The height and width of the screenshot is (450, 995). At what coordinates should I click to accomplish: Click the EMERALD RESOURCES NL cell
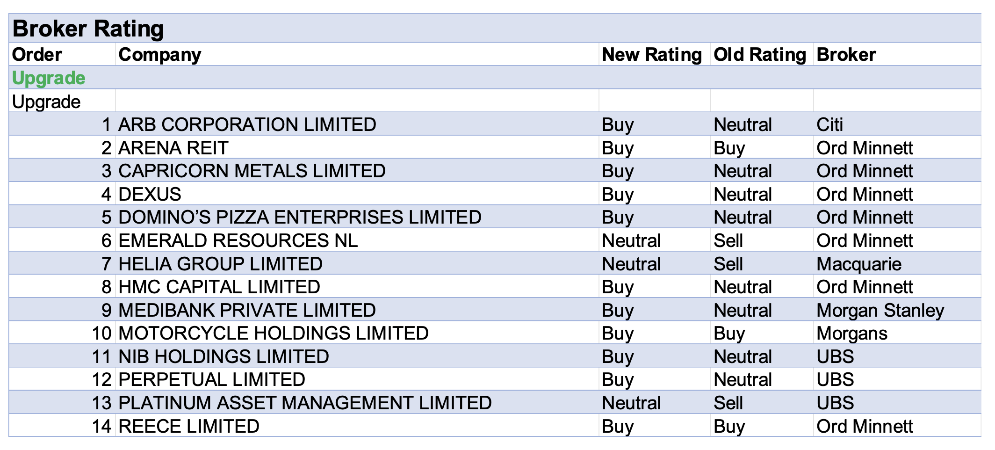pos(238,240)
